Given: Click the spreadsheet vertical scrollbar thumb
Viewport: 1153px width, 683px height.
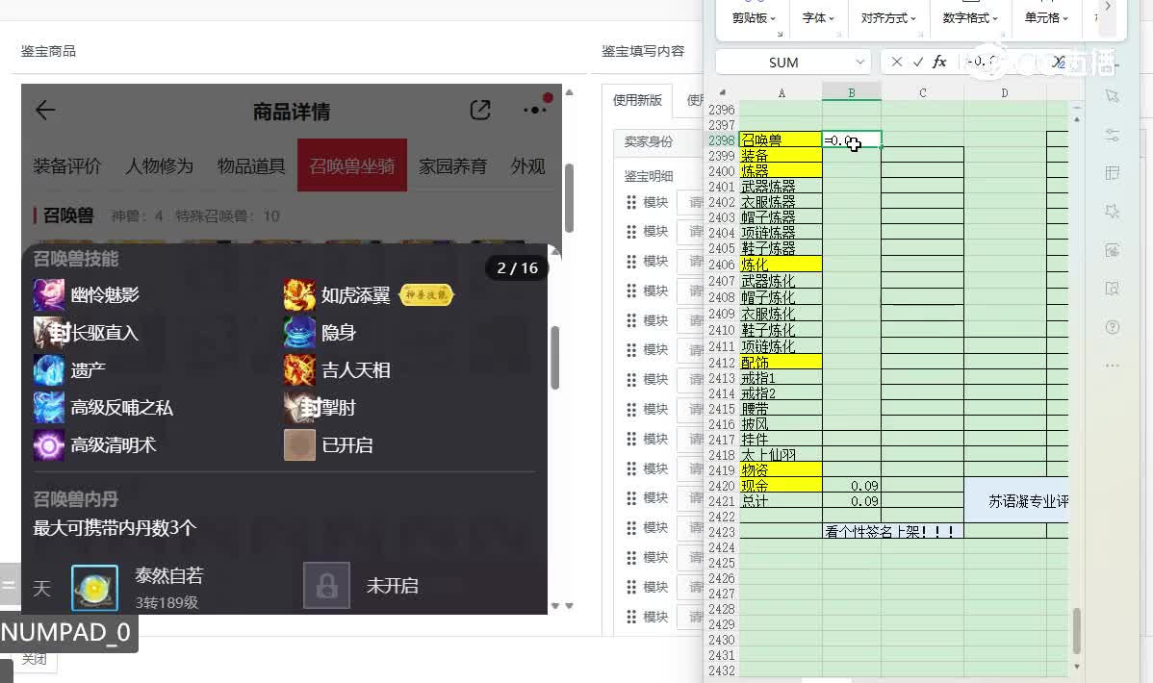Looking at the screenshot, I should pos(1077,631).
